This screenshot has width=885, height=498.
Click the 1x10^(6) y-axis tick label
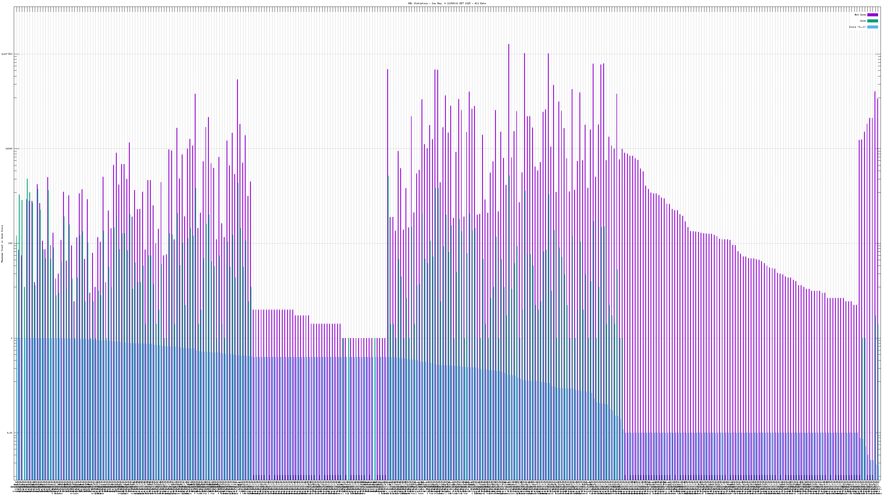coord(7,54)
